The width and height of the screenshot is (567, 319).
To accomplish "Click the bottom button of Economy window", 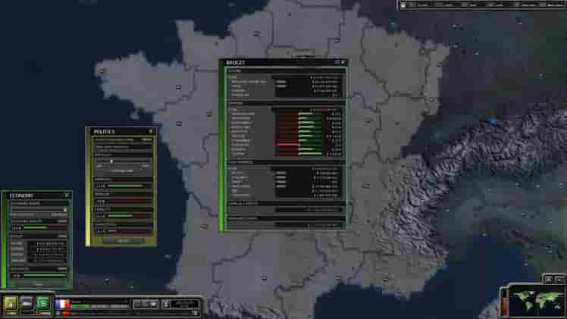I will click(x=39, y=285).
